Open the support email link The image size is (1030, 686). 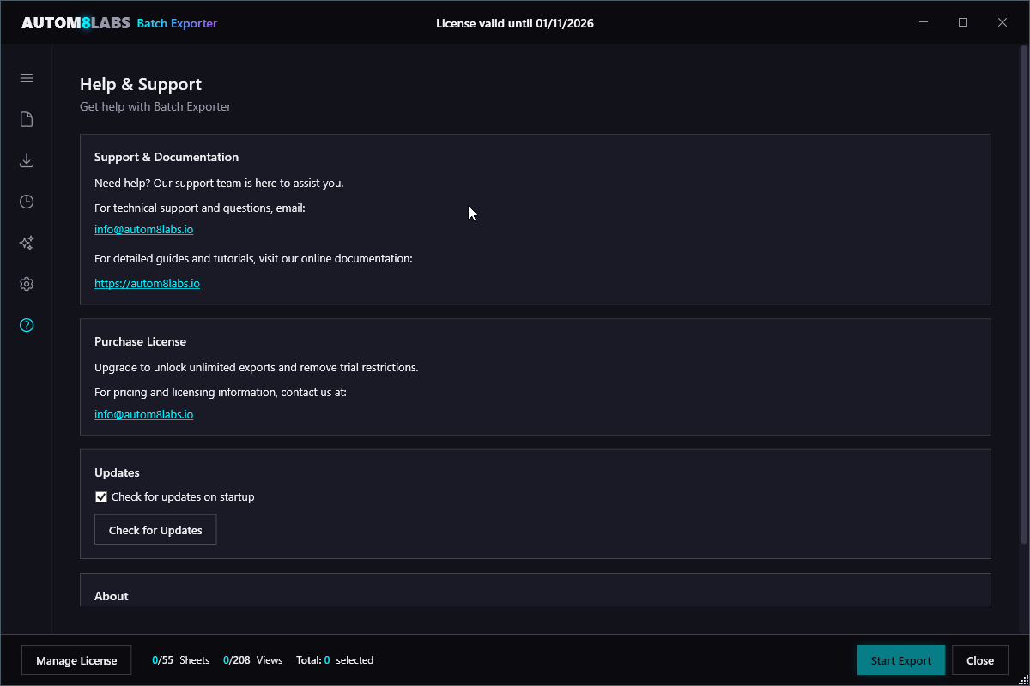tap(143, 229)
